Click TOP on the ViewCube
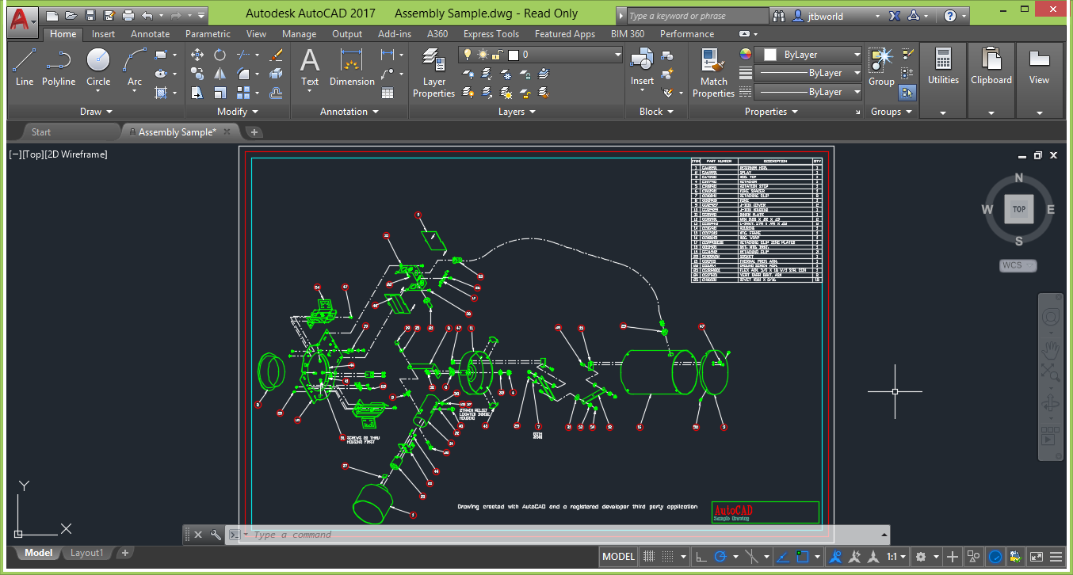 pos(1018,208)
